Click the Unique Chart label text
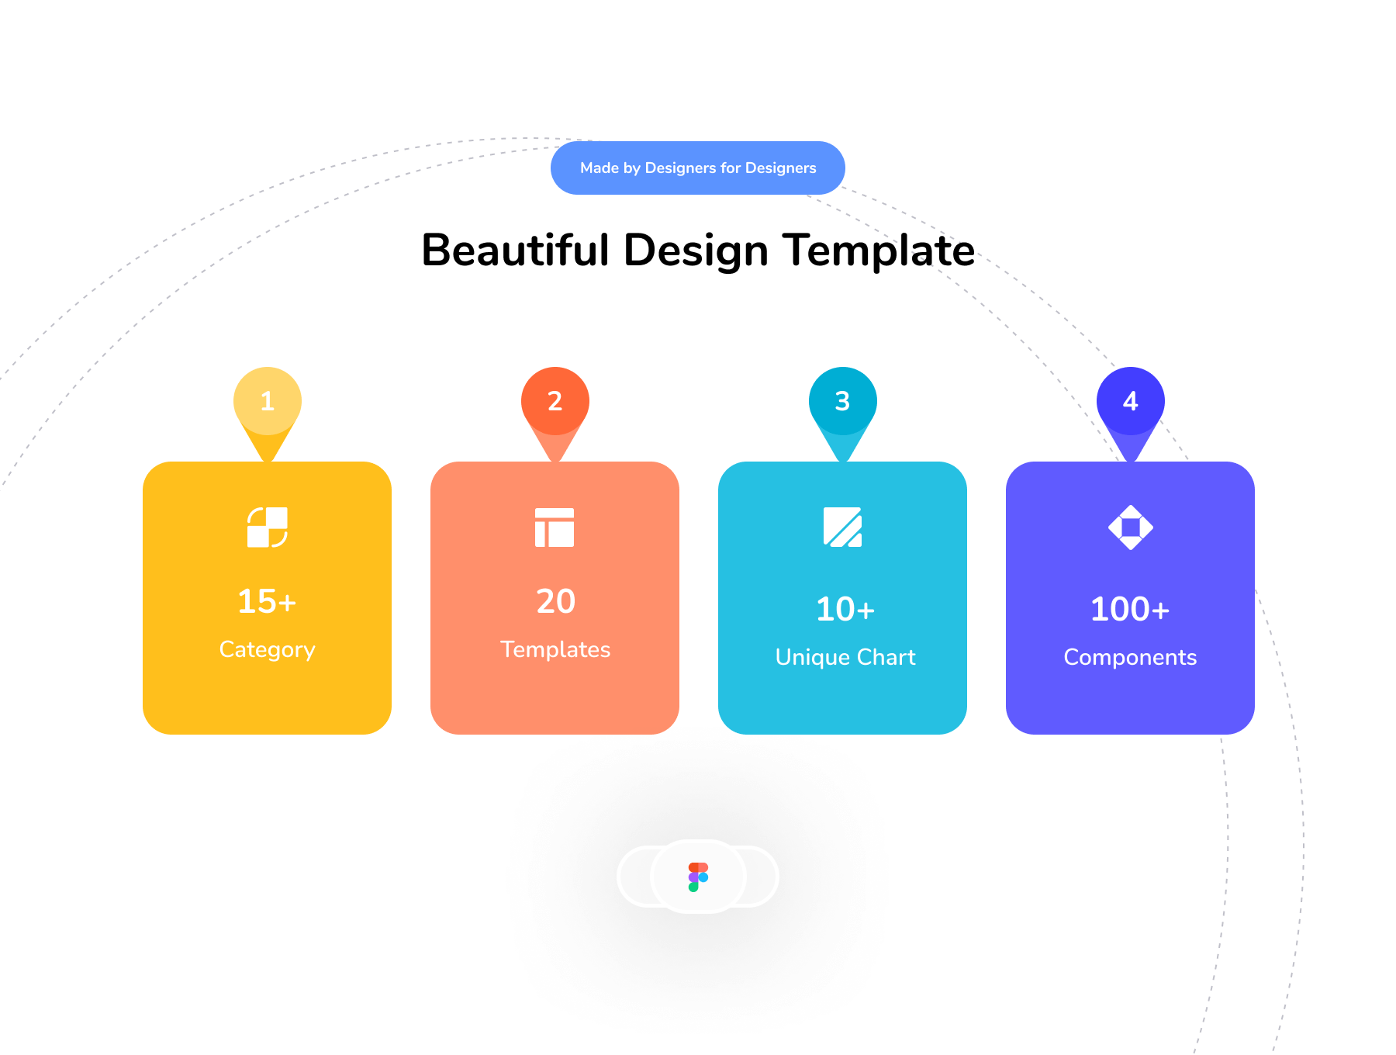This screenshot has height=1055, width=1396. pos(845,658)
